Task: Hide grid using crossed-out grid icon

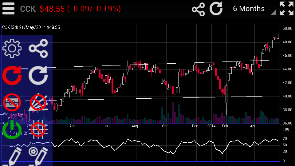Action: [x=38, y=129]
